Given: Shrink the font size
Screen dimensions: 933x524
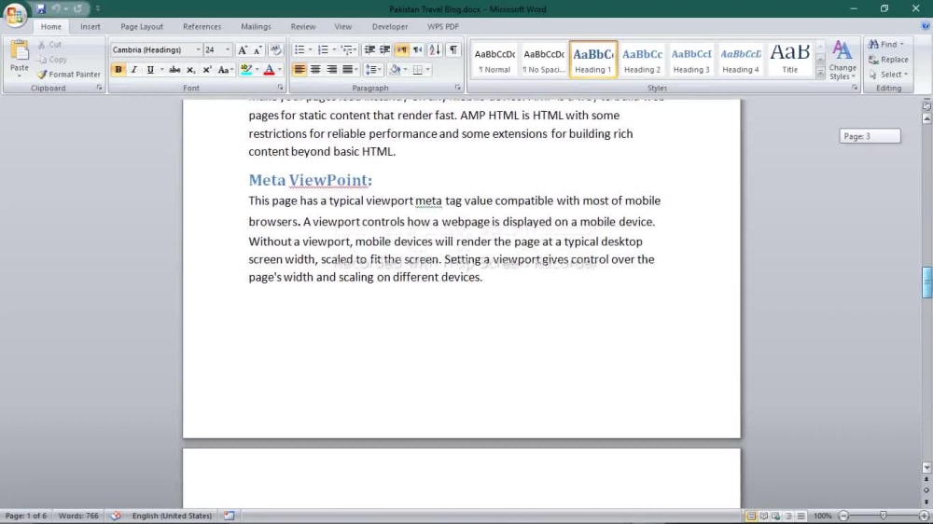Looking at the screenshot, I should coord(258,50).
